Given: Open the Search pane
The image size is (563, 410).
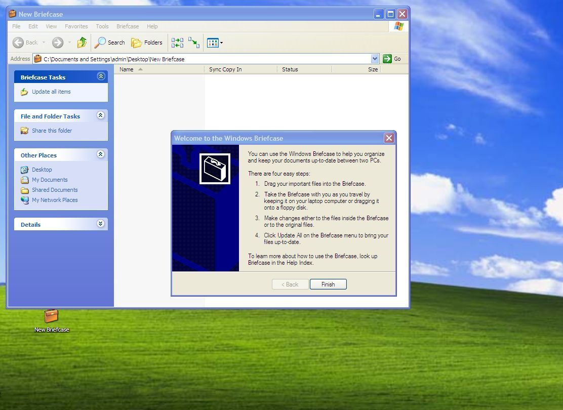Looking at the screenshot, I should (x=109, y=43).
